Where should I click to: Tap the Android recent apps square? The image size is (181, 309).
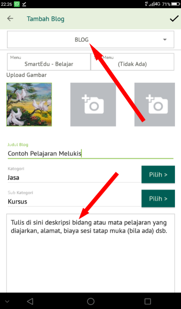click(148, 301)
